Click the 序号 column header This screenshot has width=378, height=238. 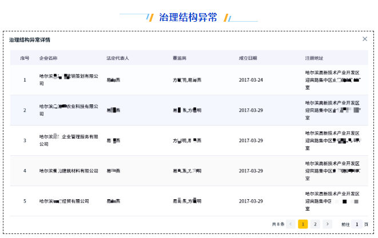[25, 58]
